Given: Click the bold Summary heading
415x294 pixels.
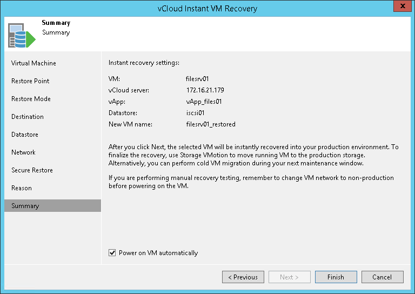Looking at the screenshot, I should 56,23.
